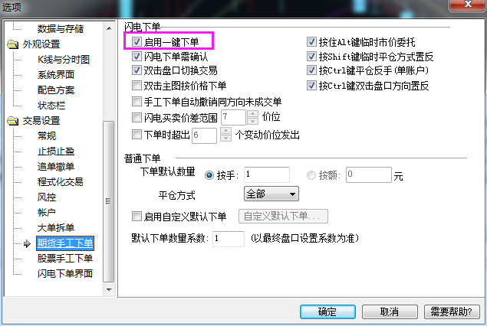Viewport: 487px width, 326px height.
Task: Click the 确定 button
Action: (327, 311)
